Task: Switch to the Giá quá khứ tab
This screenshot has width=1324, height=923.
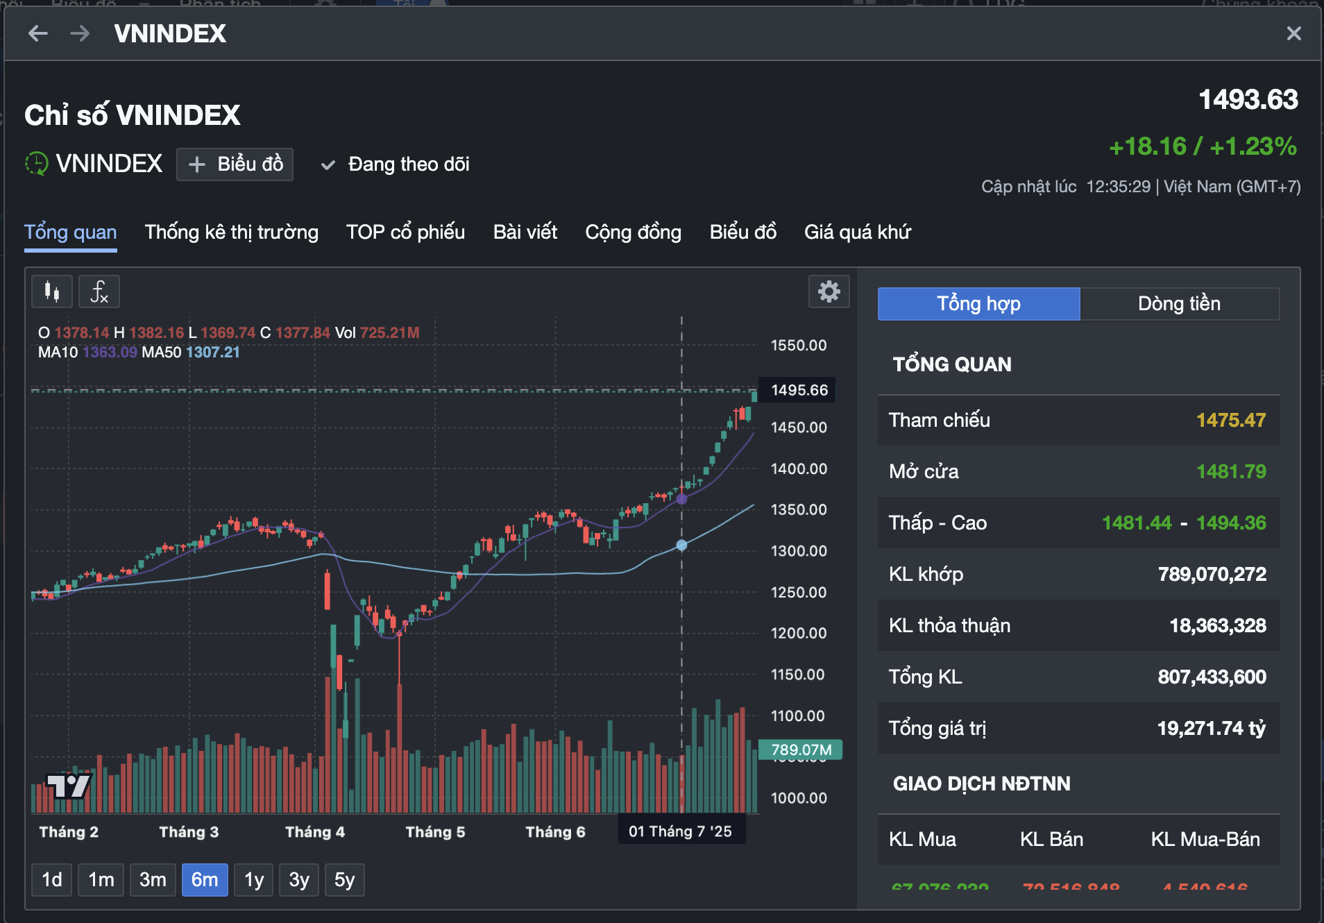Action: click(858, 232)
